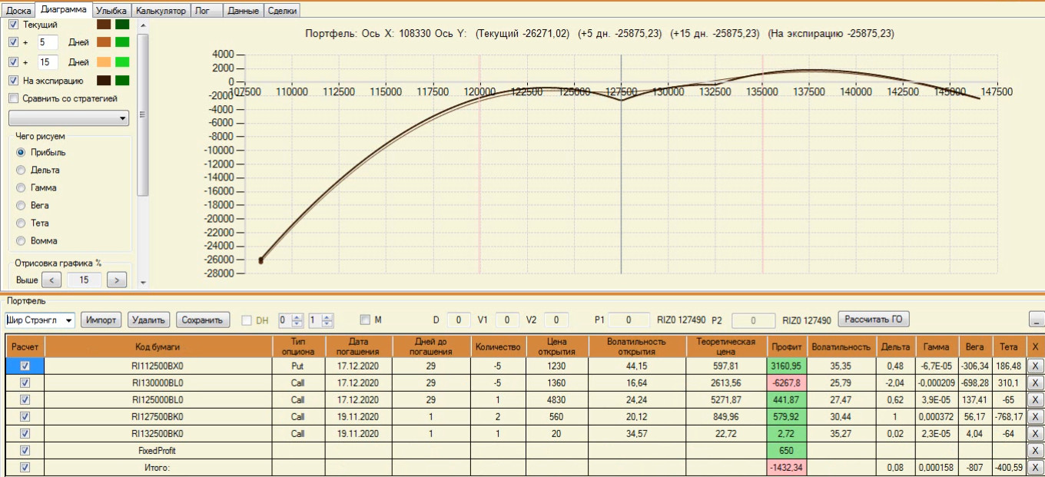The width and height of the screenshot is (1045, 477).
Task: Toggle the Текущий curve checkbox
Action: [x=13, y=25]
